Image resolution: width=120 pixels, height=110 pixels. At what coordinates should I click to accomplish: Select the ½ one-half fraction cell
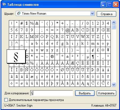click(x=27, y=64)
